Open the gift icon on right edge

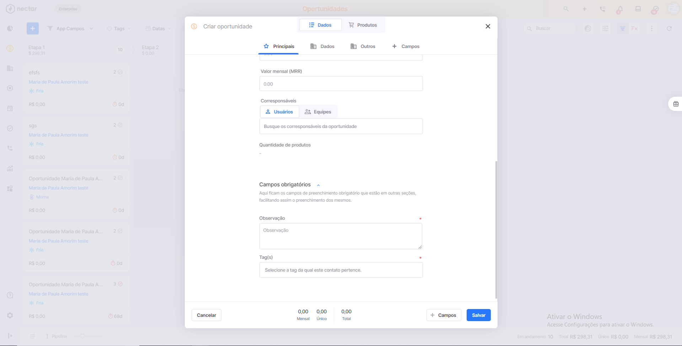676,104
